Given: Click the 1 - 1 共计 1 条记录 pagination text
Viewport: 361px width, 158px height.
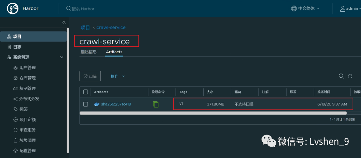Looking at the screenshot, I should click(342, 120).
